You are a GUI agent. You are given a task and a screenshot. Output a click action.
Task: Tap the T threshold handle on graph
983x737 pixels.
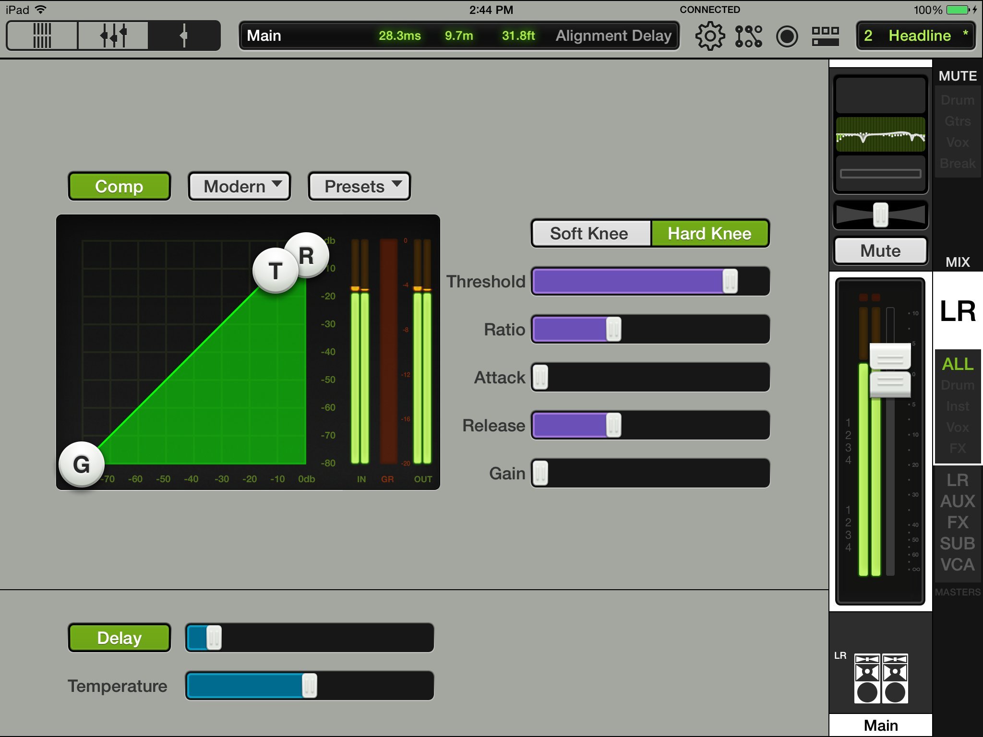pos(276,271)
